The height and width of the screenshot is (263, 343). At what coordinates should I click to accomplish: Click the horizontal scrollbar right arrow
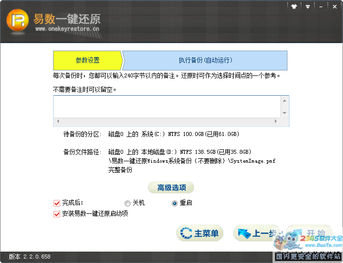(x=277, y=122)
